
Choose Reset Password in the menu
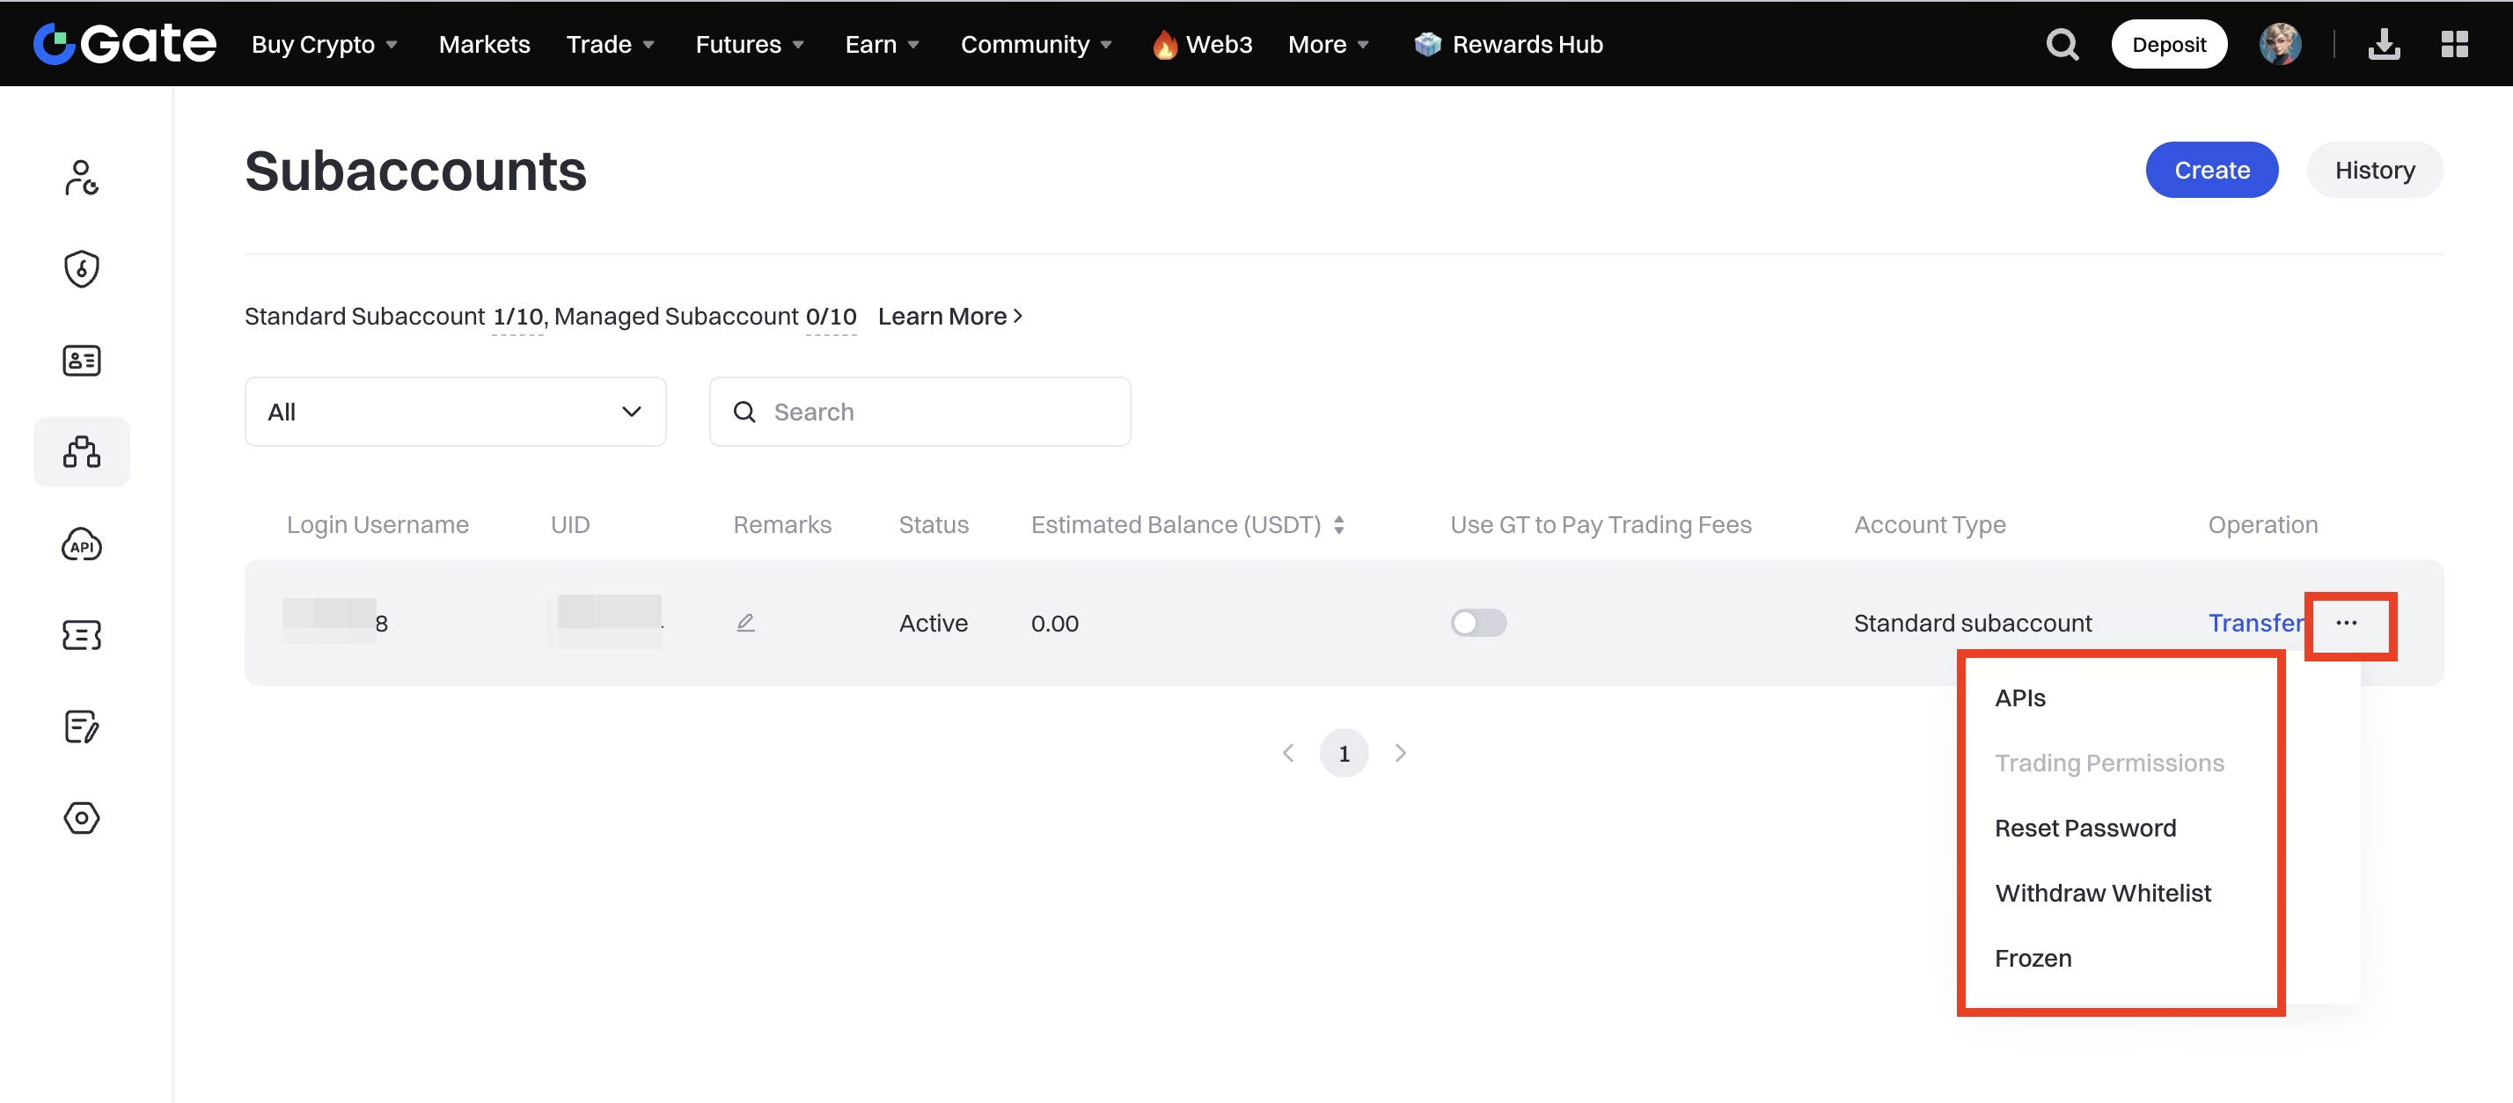2084,827
